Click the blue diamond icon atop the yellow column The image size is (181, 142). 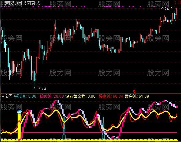(19, 112)
